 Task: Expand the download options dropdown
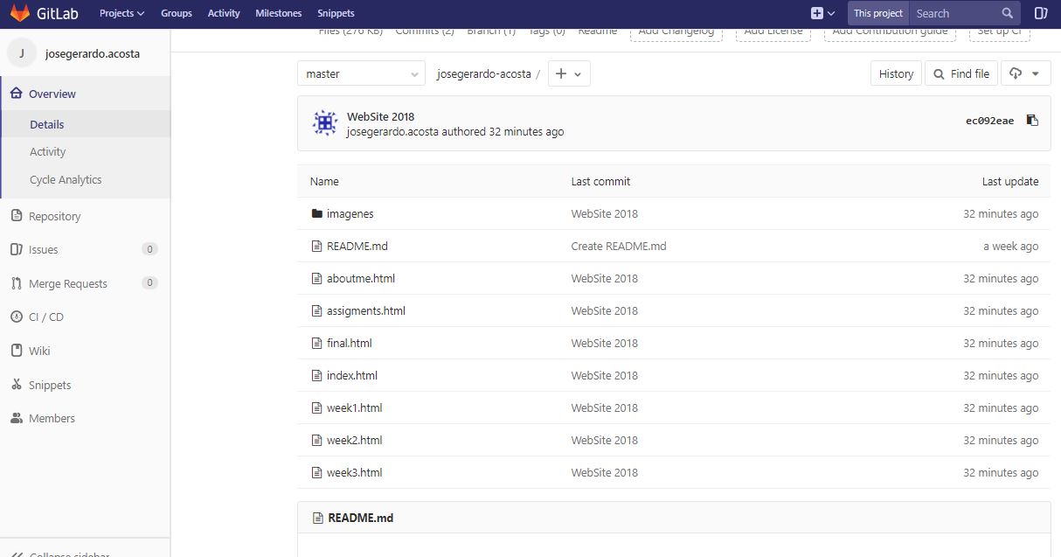click(1025, 74)
